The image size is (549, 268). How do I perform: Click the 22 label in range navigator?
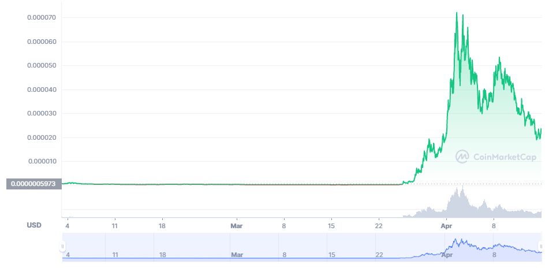click(379, 255)
